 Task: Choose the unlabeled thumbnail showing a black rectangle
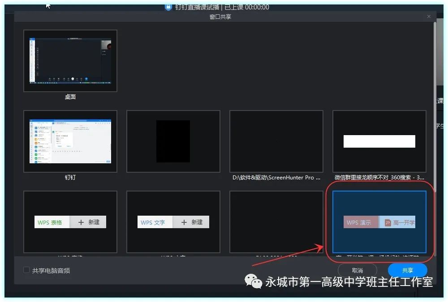[x=173, y=141]
